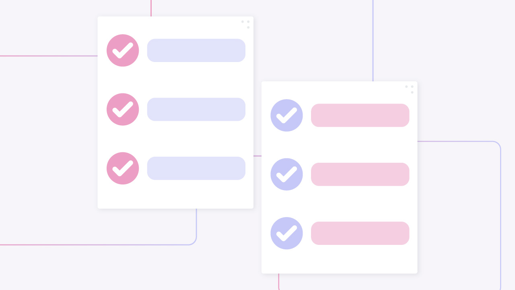The width and height of the screenshot is (515, 290).
Task: Select the middle lavender bar in left card
Action: coord(196,110)
